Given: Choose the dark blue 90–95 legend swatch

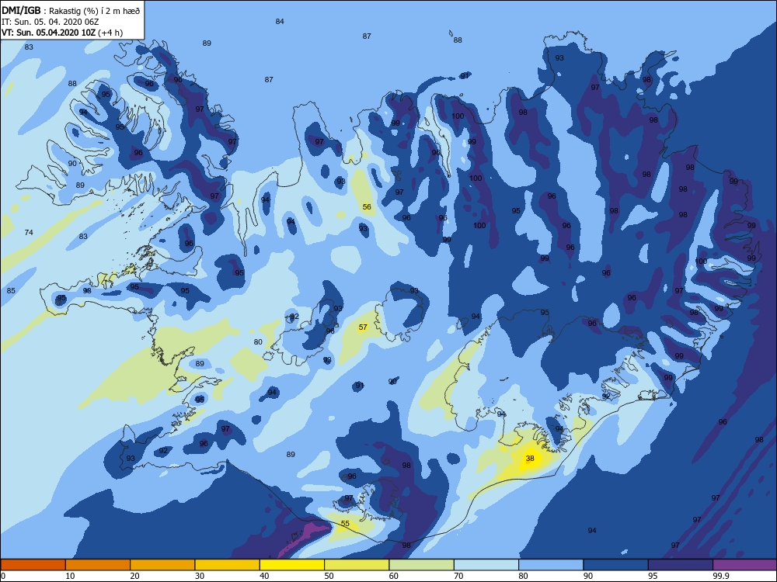Looking at the screenshot, I should (616, 565).
